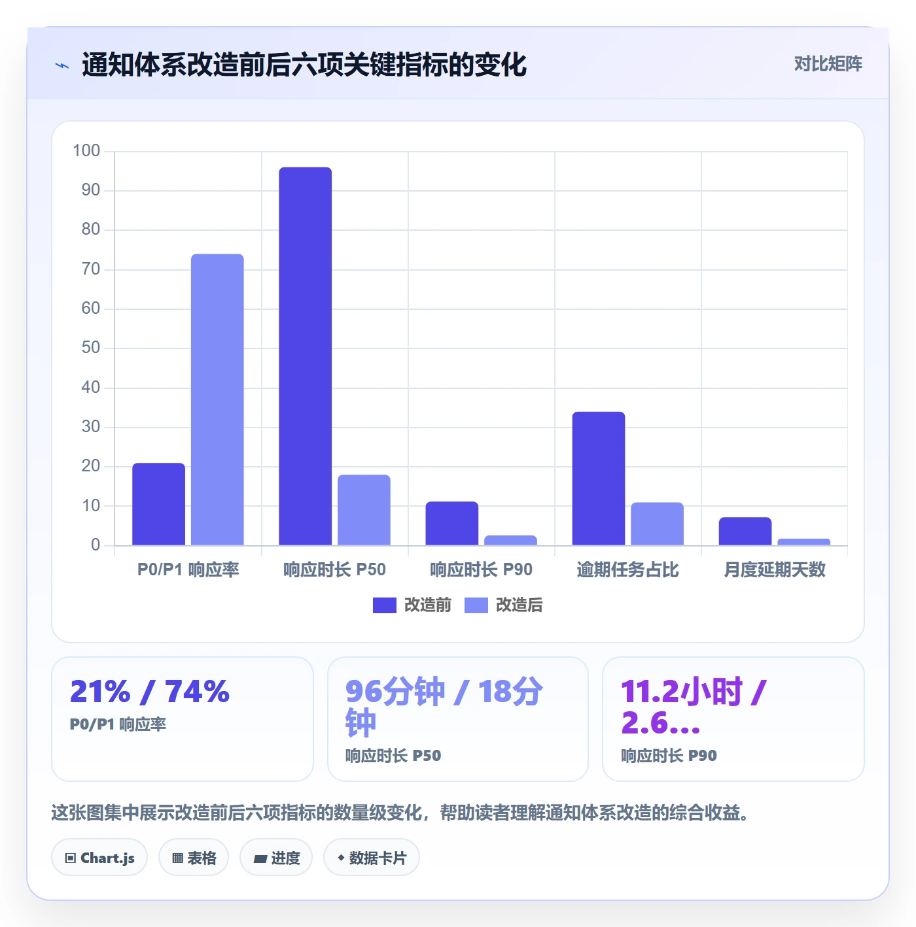
Task: Click the 响应时长 P90 caption in the stat card
Action: coord(669,756)
